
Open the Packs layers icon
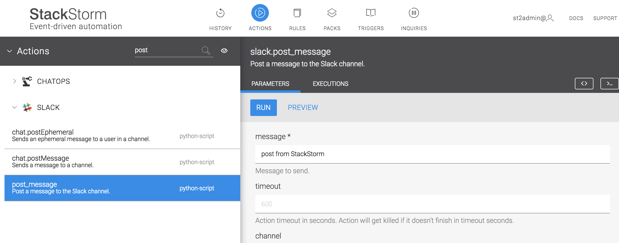332,13
